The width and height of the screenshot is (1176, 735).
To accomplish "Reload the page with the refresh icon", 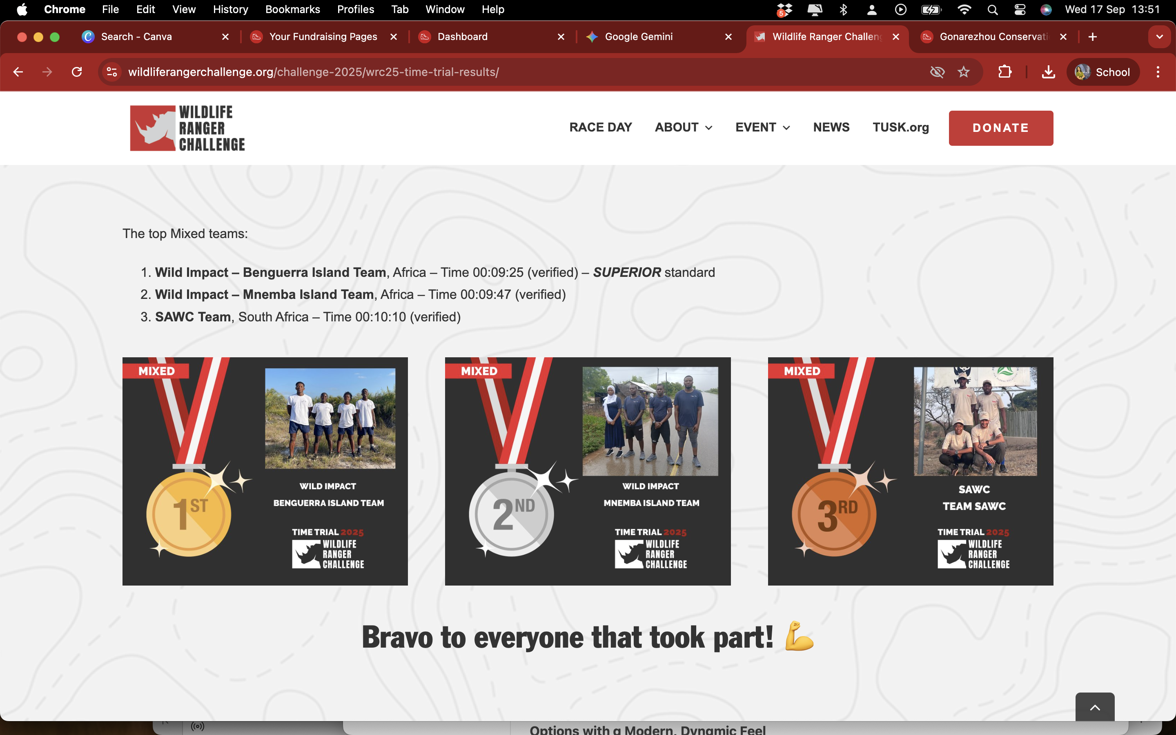I will click(77, 71).
